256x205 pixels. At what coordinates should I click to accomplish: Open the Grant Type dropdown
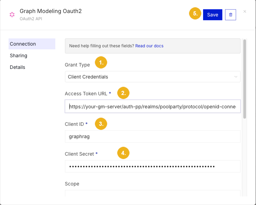coord(153,77)
